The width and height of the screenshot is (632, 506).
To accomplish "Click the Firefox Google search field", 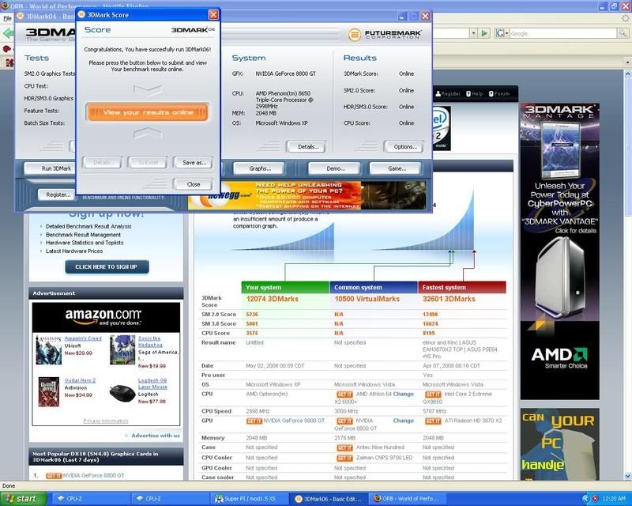I will click(x=553, y=33).
